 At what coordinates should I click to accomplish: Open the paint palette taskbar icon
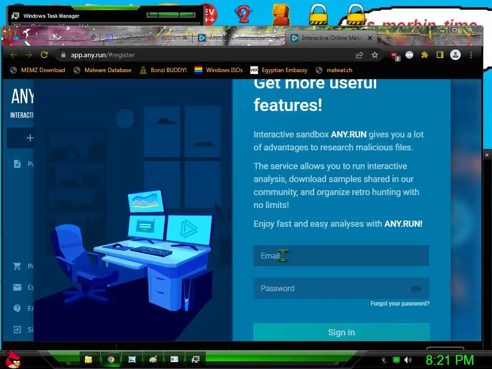tap(153, 359)
